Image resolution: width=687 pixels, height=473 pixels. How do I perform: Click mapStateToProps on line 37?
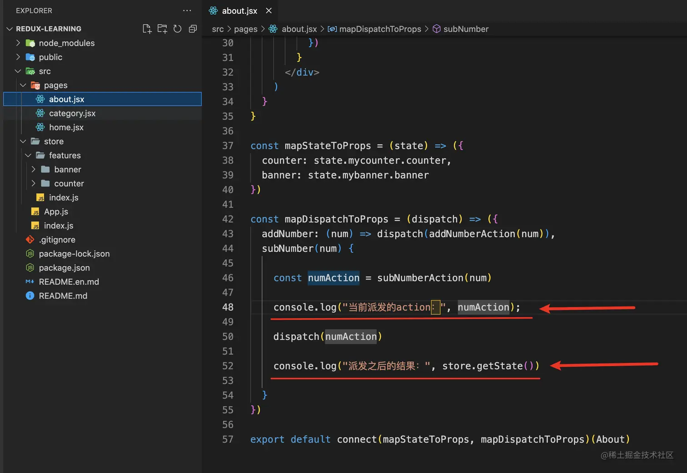[328, 145]
